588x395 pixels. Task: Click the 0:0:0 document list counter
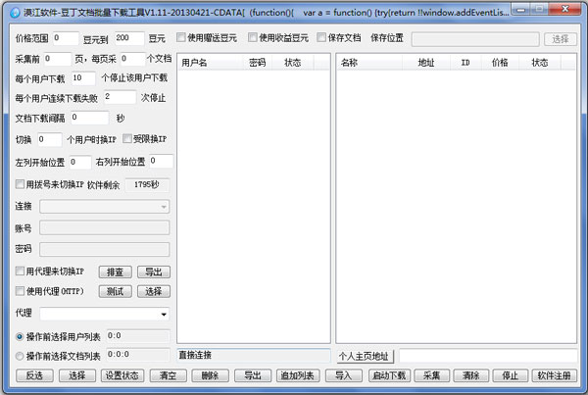coord(137,355)
